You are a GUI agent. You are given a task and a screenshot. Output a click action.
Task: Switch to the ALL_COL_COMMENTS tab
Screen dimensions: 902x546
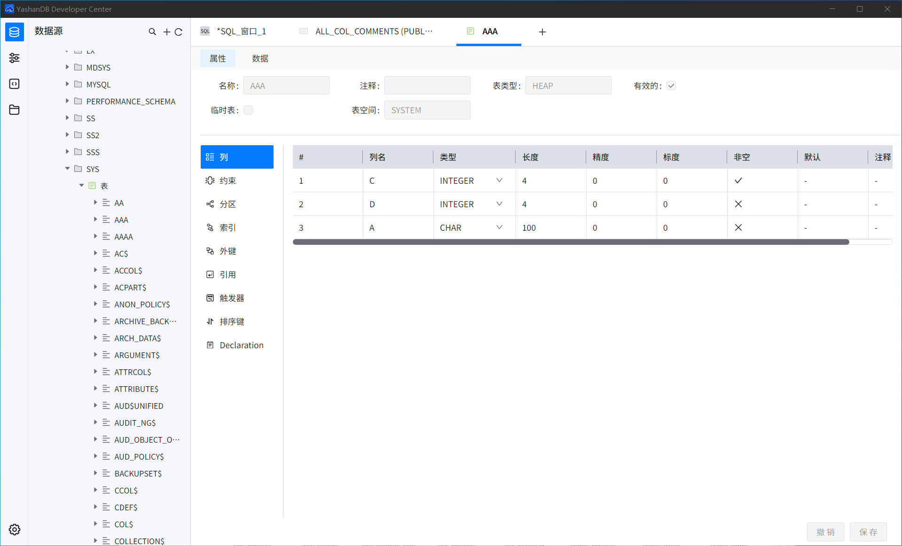(366, 31)
